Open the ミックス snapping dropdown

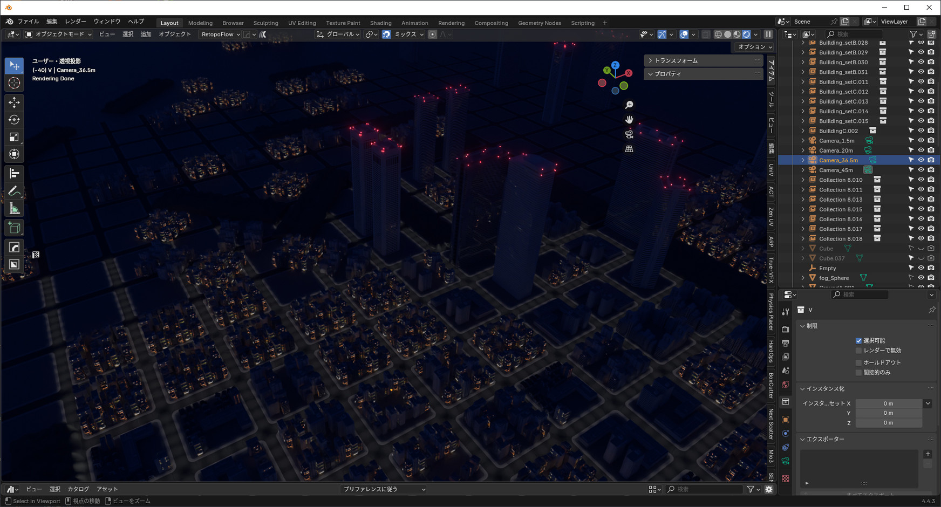pyautogui.click(x=408, y=34)
